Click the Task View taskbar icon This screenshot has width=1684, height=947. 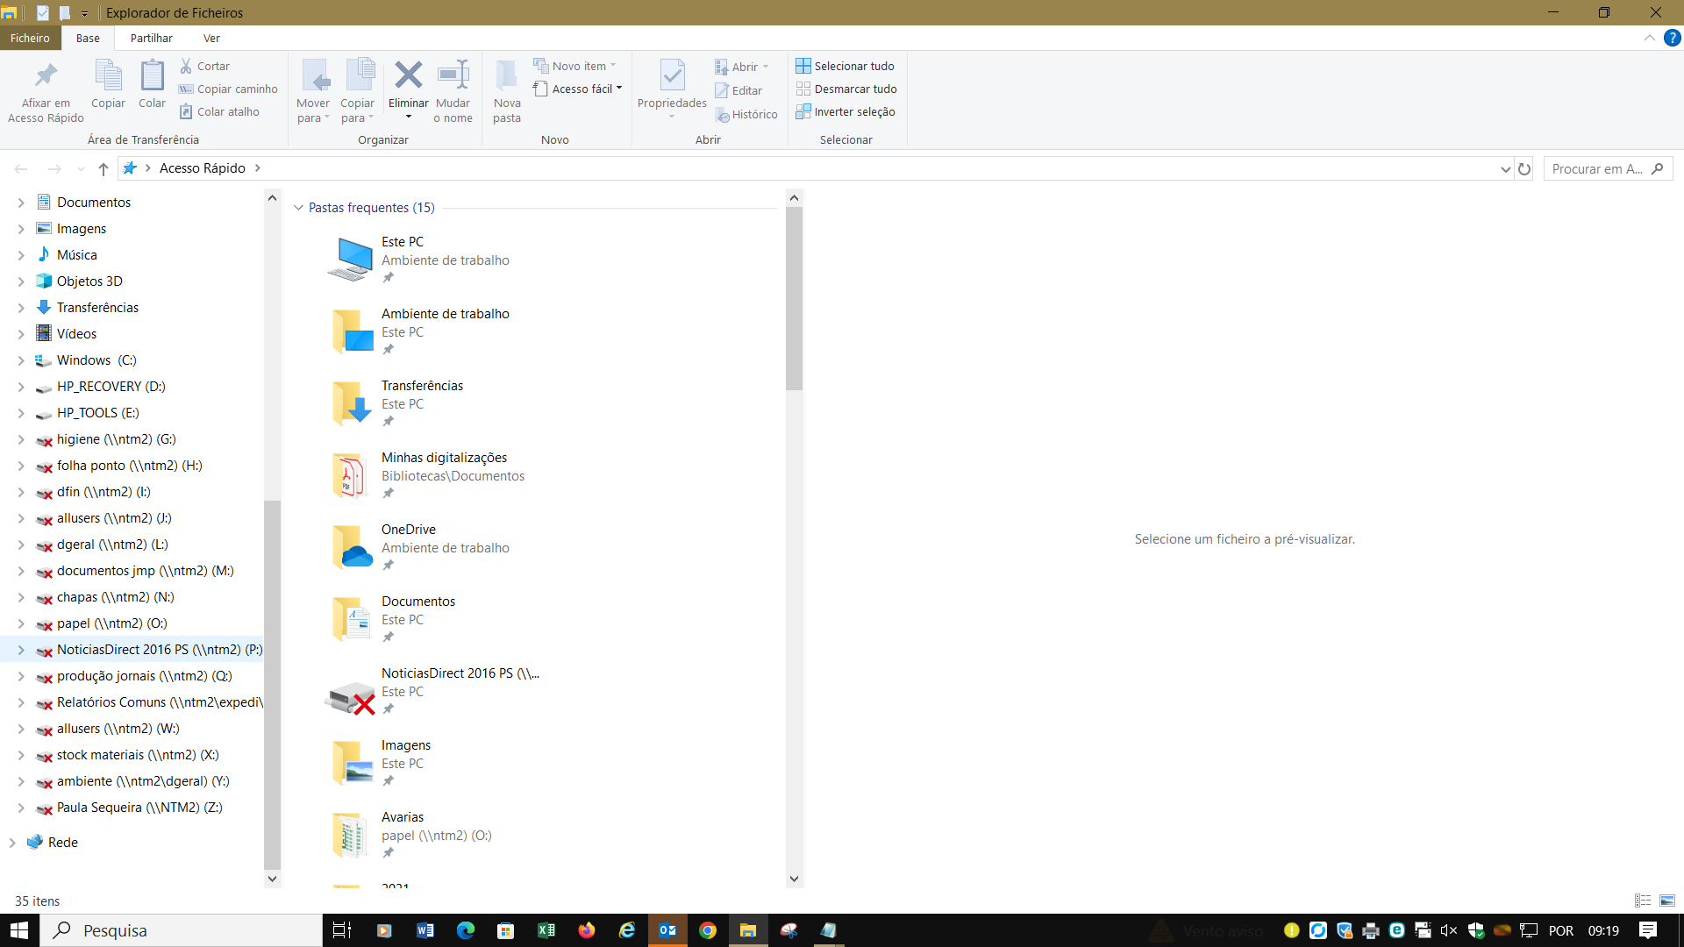[342, 930]
